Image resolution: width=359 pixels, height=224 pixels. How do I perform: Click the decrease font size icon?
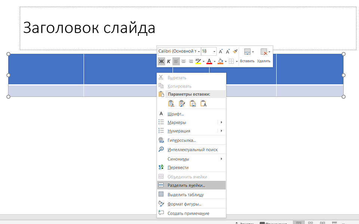coord(227,51)
